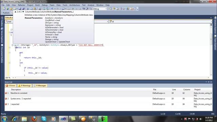Click the down arrow in signature tooltip
The image size is (217, 122).
click(23, 12)
